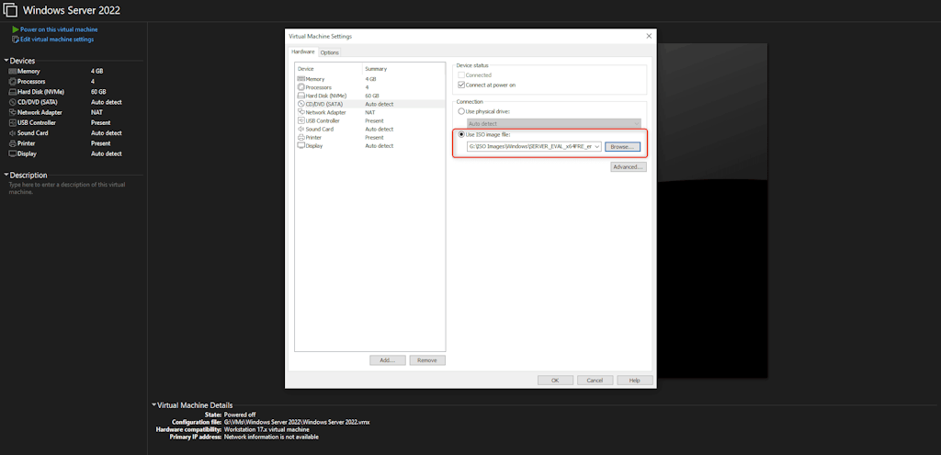Click the 'Powered off' state value
This screenshot has width=941, height=455.
(x=238, y=415)
